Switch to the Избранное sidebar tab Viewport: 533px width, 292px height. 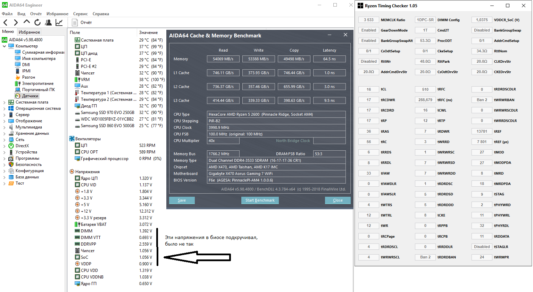(x=29, y=32)
